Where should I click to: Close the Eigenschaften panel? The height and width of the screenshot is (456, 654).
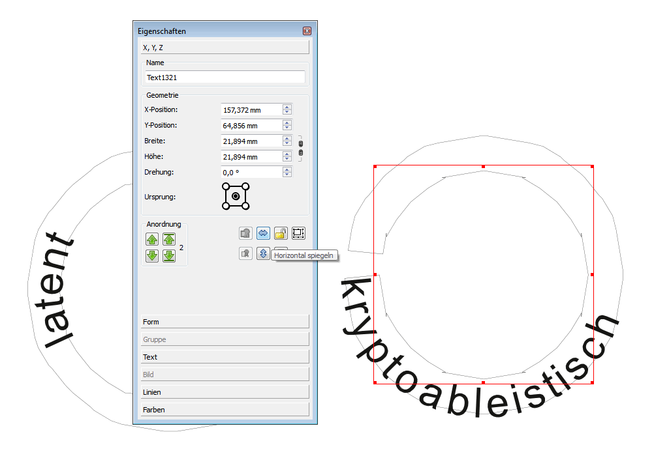[x=307, y=31]
